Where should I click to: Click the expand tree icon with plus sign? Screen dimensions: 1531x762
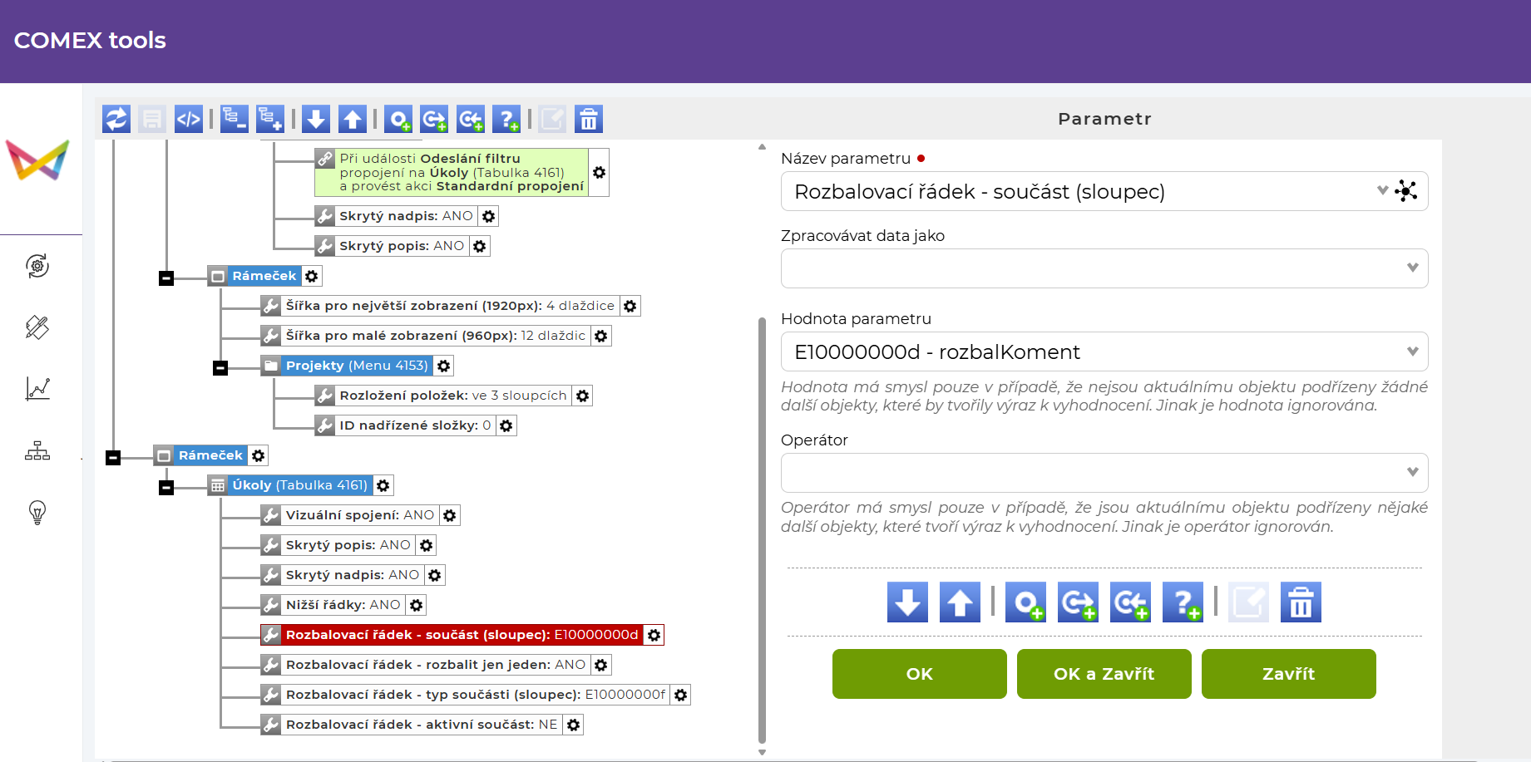tap(269, 120)
